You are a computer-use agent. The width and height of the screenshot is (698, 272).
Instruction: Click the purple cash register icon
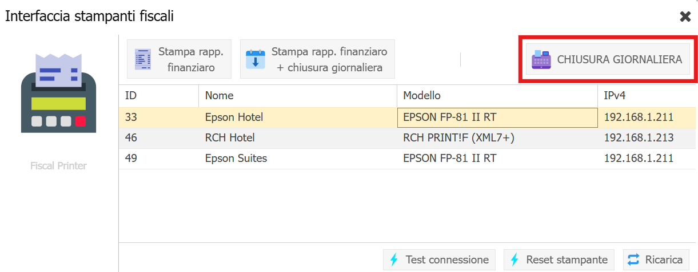541,59
